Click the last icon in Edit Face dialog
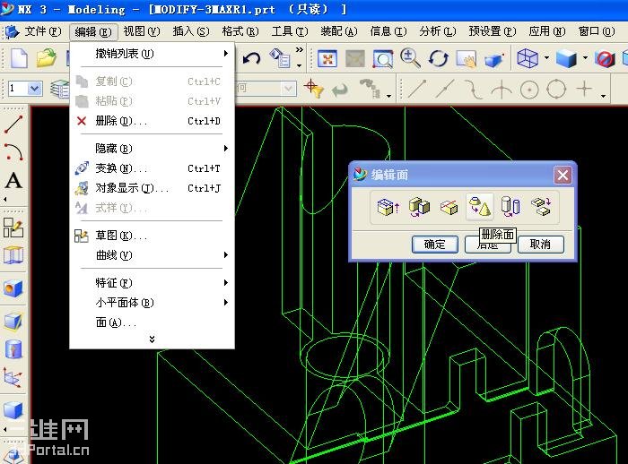Viewport: 628px width, 464px height. click(541, 206)
